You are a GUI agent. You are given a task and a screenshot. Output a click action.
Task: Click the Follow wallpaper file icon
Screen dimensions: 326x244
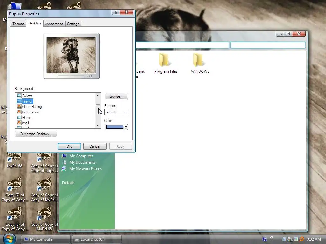tap(19, 96)
